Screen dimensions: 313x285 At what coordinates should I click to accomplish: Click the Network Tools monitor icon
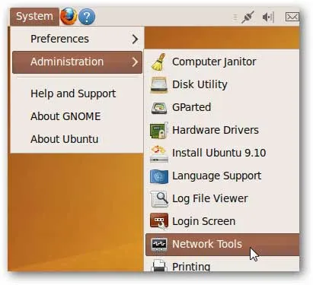[x=159, y=244]
